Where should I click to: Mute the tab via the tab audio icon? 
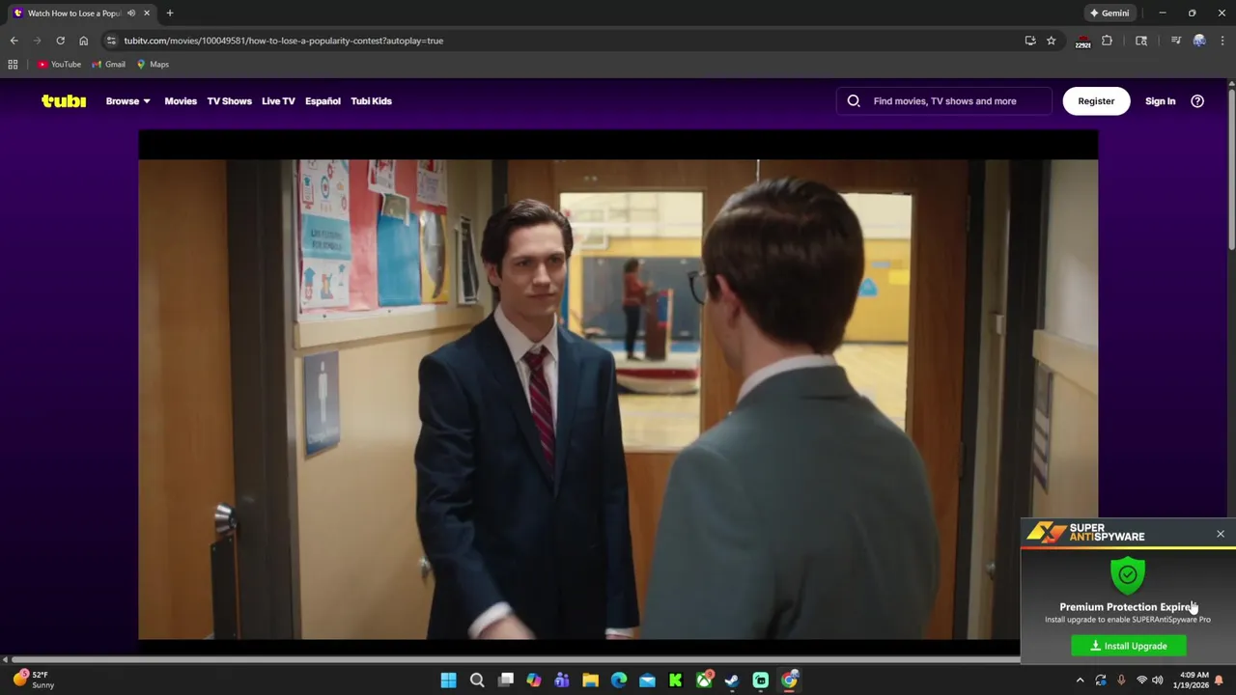131,14
